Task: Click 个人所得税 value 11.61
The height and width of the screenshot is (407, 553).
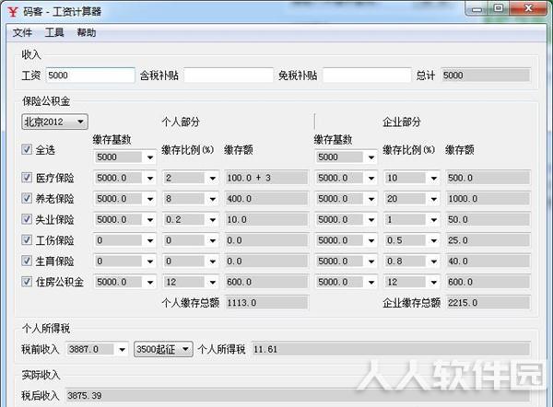Action: [x=391, y=349]
